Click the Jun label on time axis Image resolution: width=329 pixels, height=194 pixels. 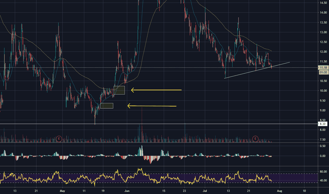[x=127, y=191]
